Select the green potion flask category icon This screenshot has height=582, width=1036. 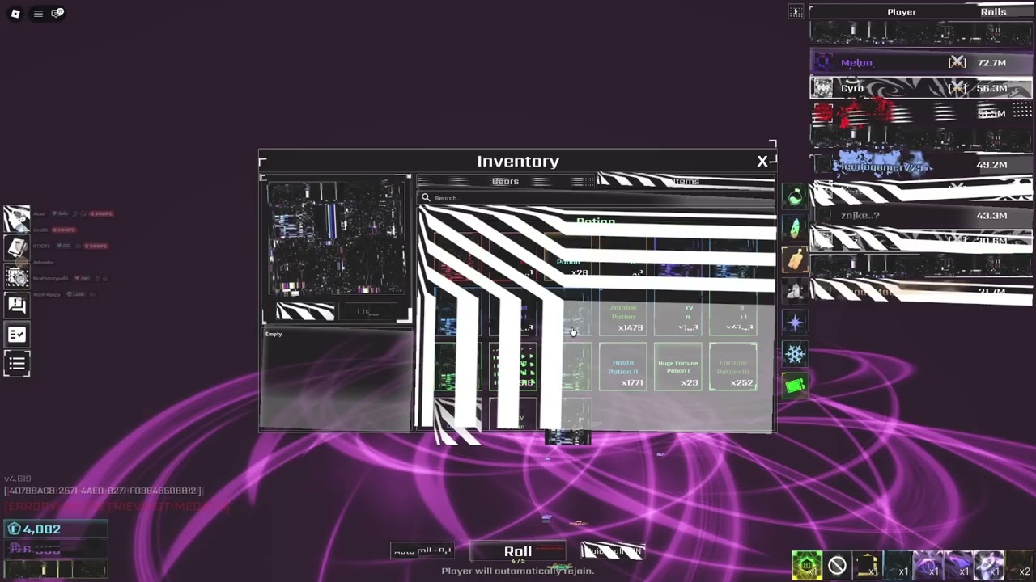pyautogui.click(x=795, y=196)
